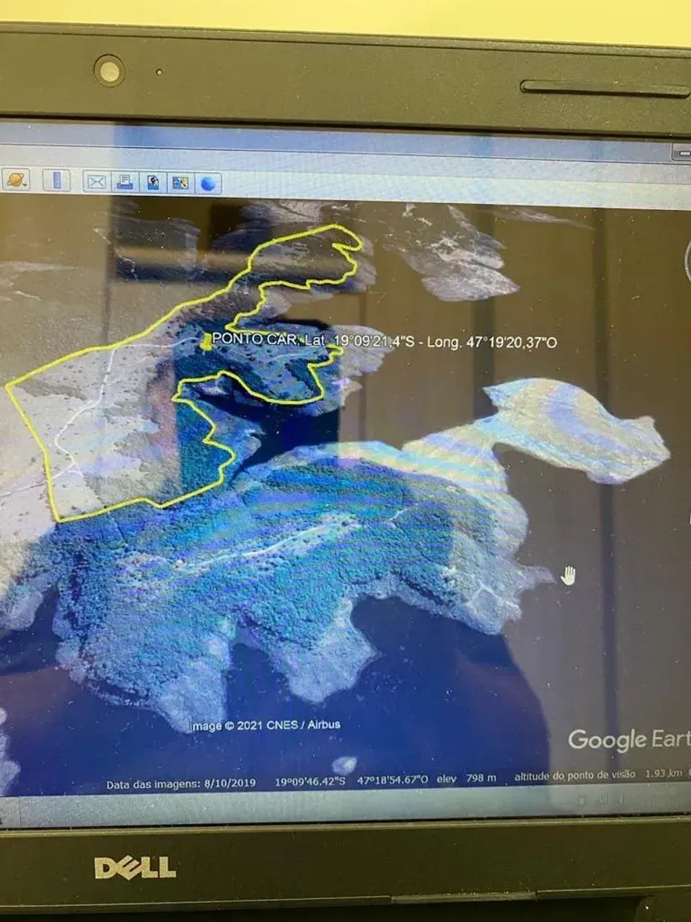Select the Ruler measuring tool

(56, 180)
